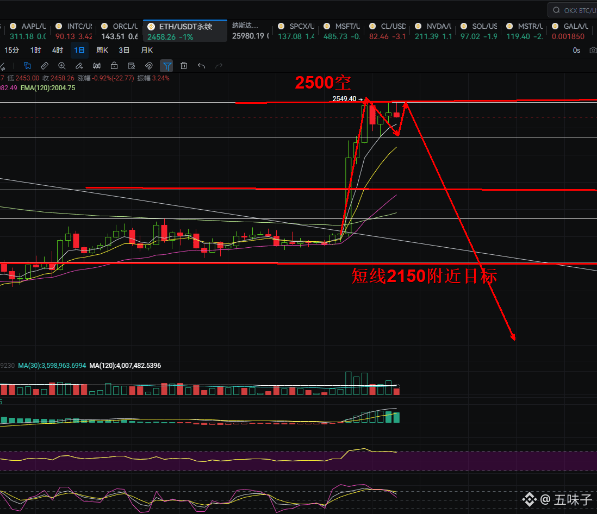Screen dimensions: 597x514
Task: Switch to the 4时 timeframe
Action: click(58, 50)
